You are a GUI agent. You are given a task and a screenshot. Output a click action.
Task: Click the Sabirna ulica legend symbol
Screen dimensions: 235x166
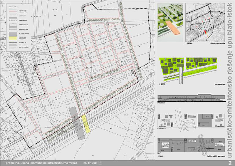pos(13,16)
